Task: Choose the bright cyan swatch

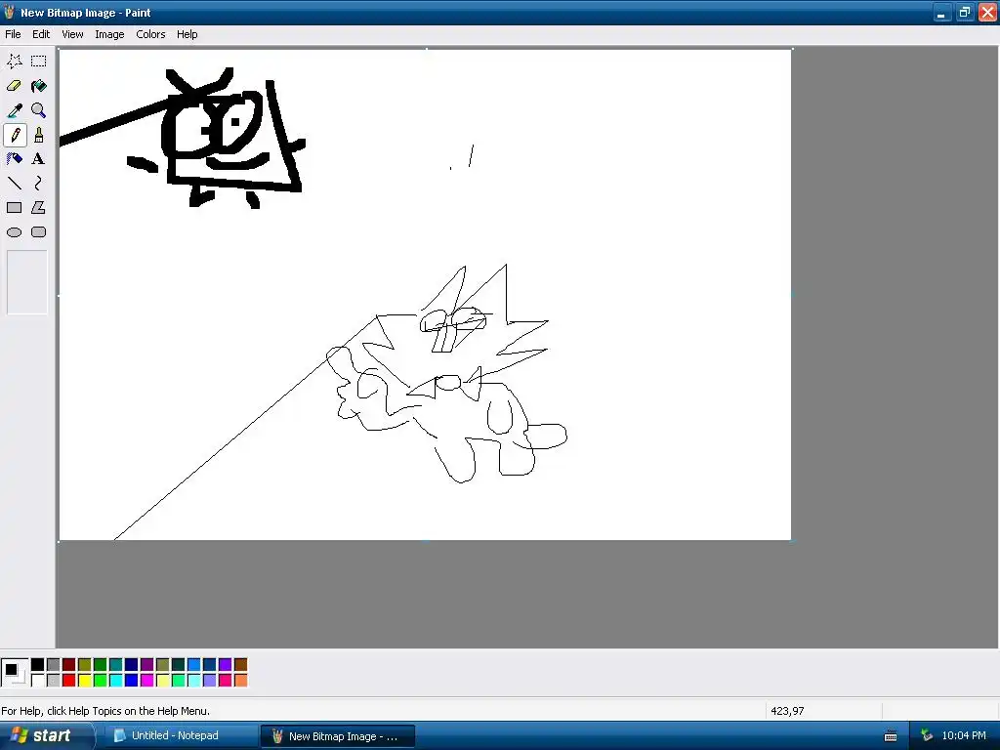Action: [x=116, y=681]
